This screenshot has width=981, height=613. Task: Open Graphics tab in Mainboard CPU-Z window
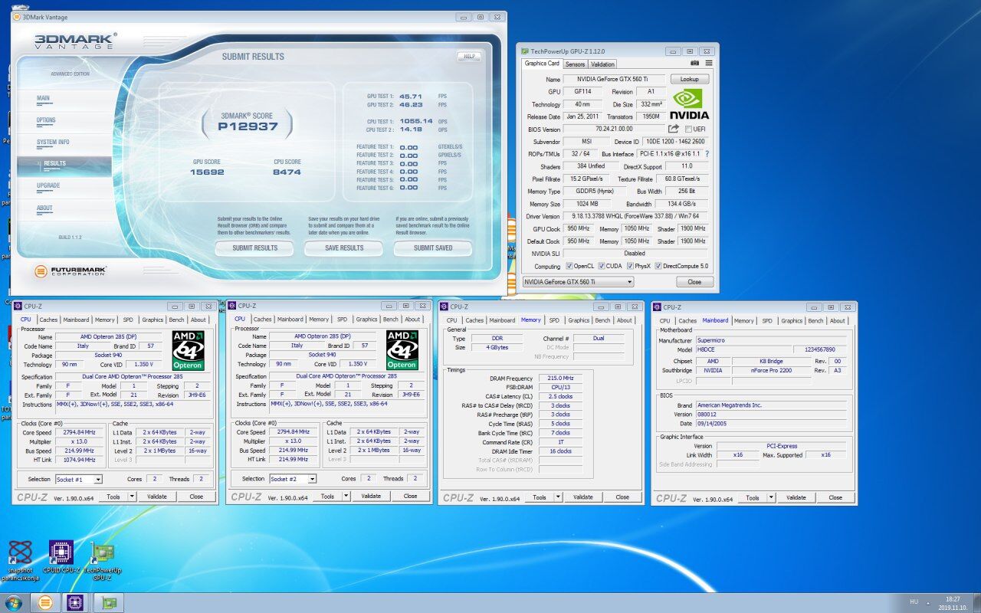click(x=792, y=321)
